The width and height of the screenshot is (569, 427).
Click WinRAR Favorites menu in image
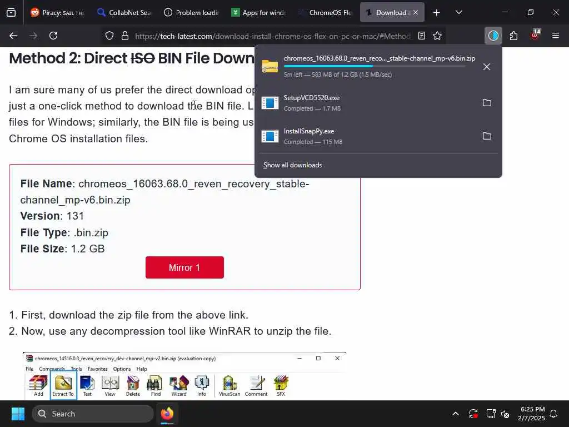pos(98,369)
